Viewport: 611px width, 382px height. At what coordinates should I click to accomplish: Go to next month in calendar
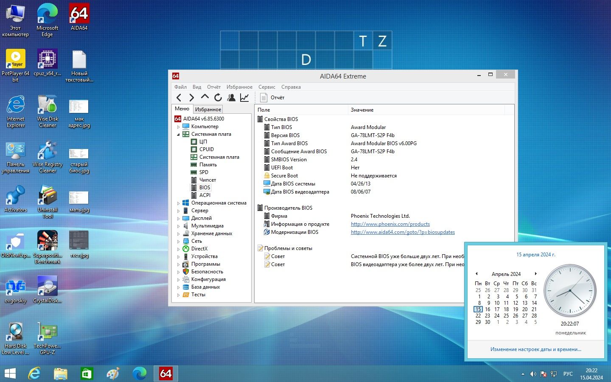coord(536,274)
